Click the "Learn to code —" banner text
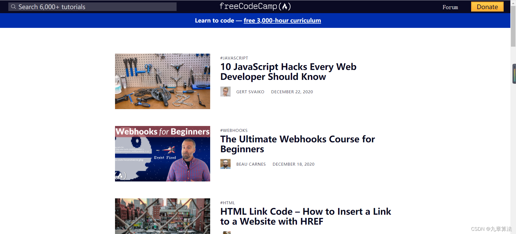The width and height of the screenshot is (516, 234). 218,21
